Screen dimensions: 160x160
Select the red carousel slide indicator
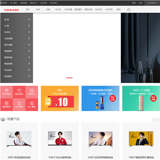tap(69, 78)
